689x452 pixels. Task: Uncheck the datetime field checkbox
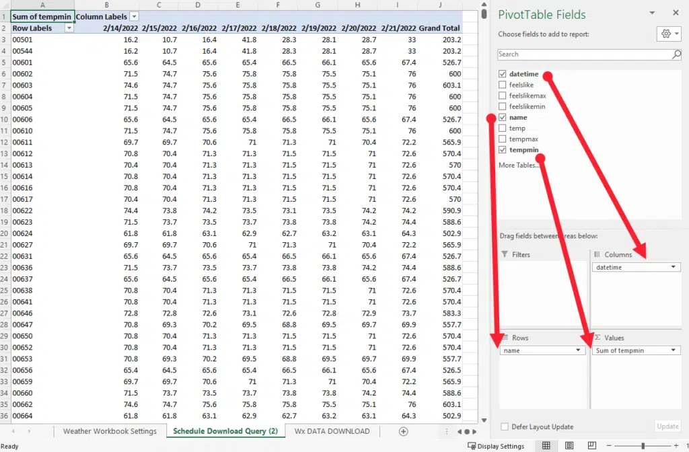[x=503, y=74]
